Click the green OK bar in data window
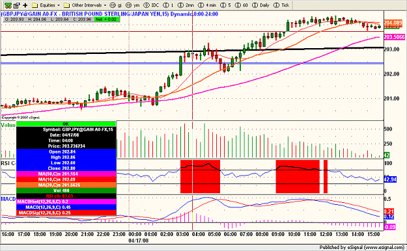407x251 pixels. click(x=66, y=124)
